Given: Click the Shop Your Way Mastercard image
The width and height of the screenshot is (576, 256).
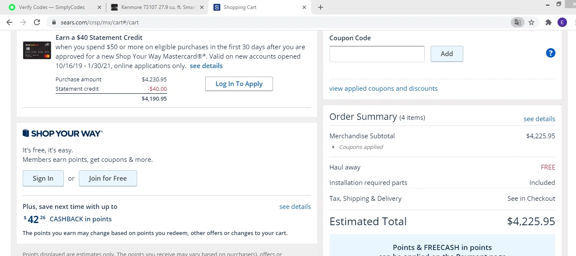Looking at the screenshot, I should (37, 51).
